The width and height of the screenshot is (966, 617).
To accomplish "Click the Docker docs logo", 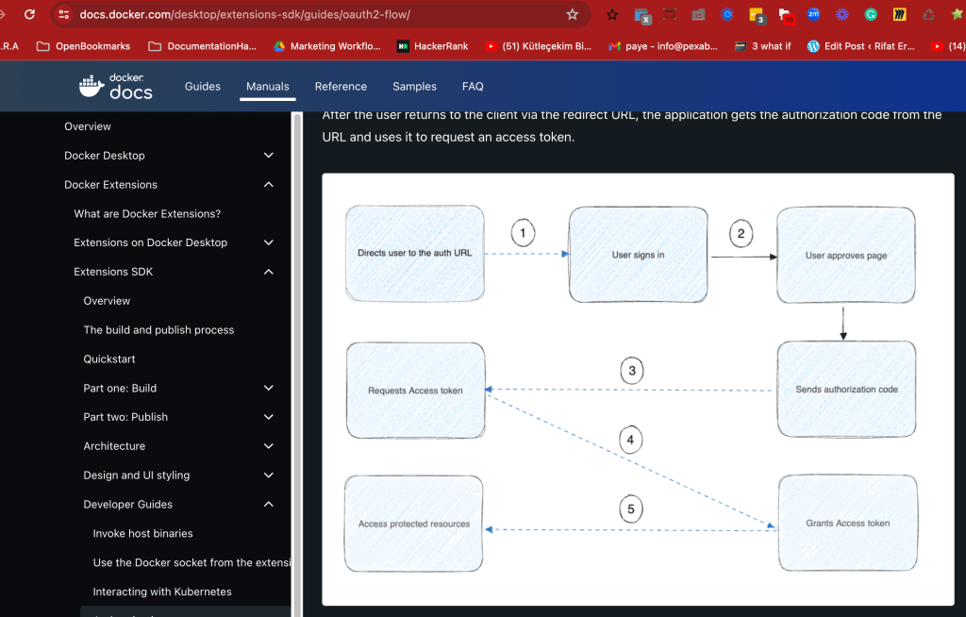I will pyautogui.click(x=116, y=86).
